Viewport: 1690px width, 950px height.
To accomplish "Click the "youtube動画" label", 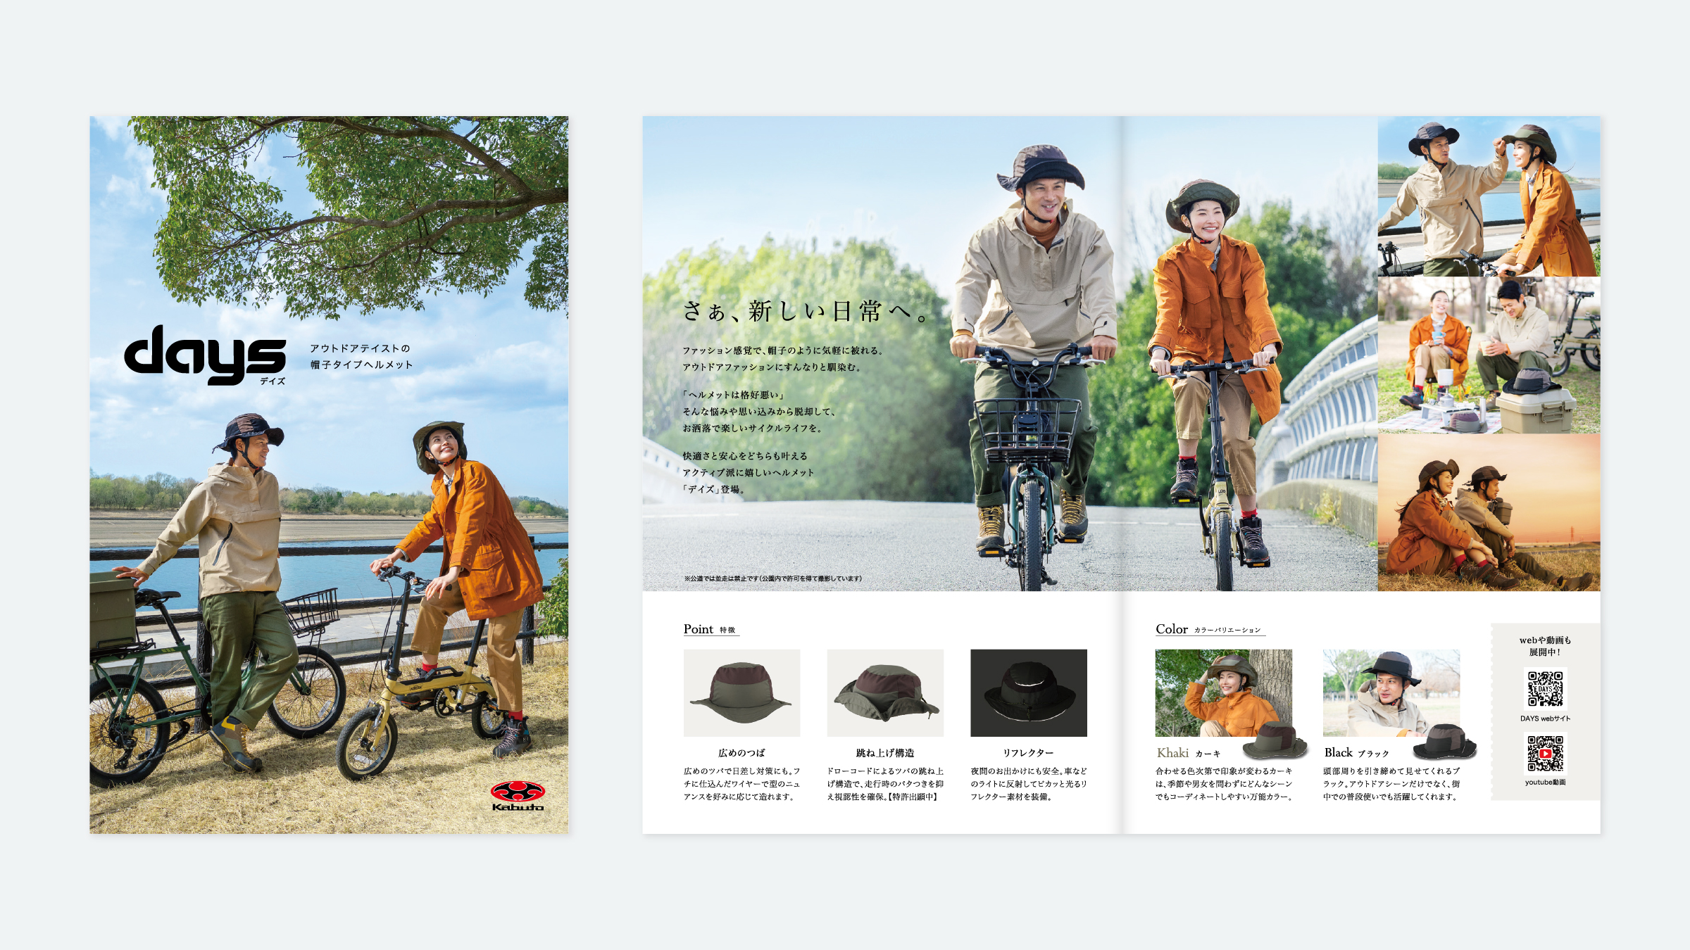I will pyautogui.click(x=1545, y=782).
